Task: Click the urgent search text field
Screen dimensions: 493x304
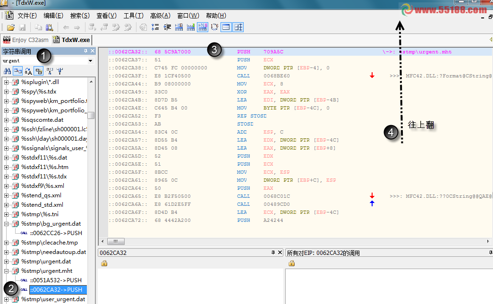Action: (44, 61)
